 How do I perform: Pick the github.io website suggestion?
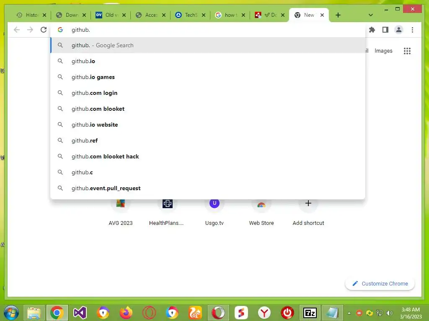(x=208, y=125)
